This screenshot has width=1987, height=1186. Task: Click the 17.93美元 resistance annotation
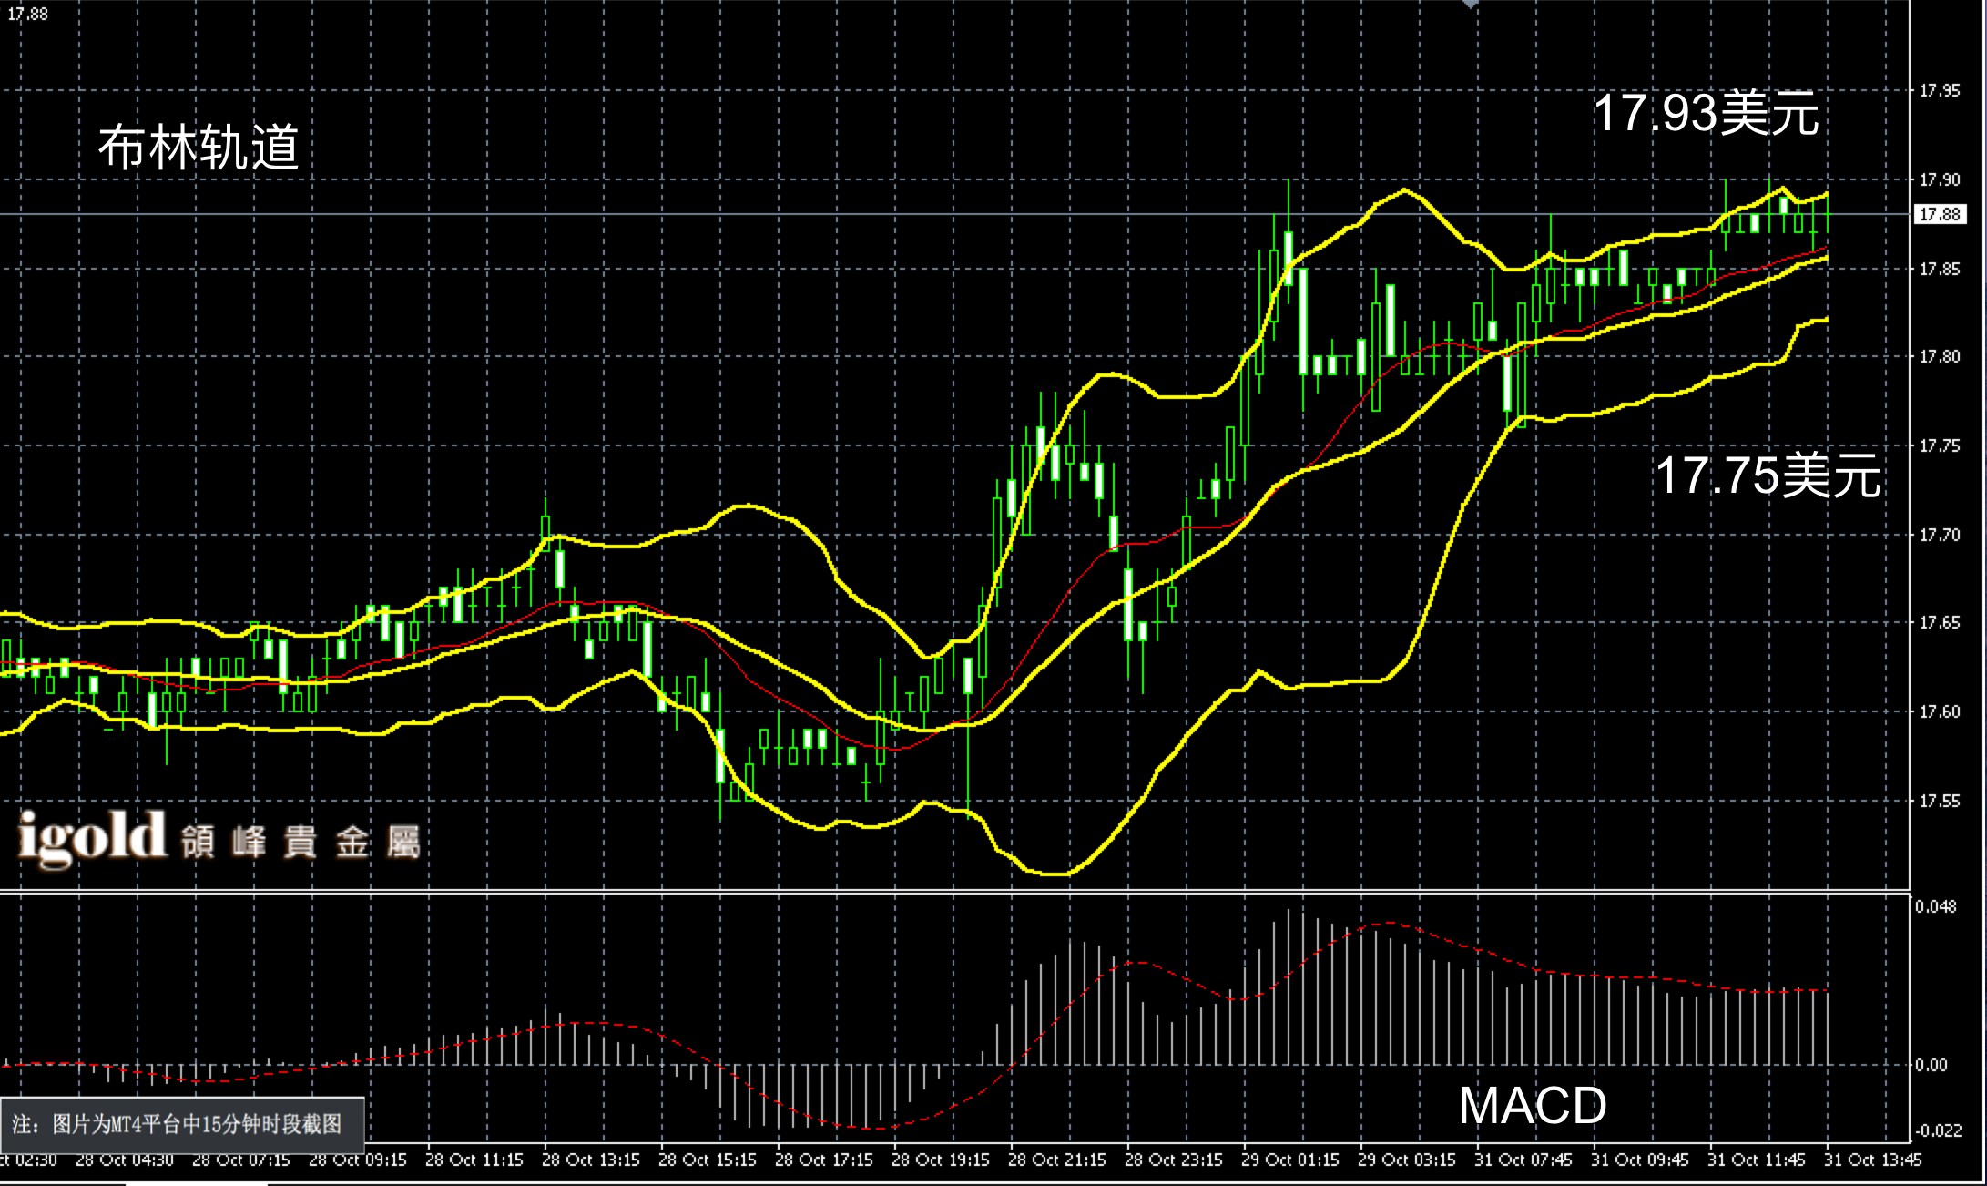pyautogui.click(x=1706, y=115)
